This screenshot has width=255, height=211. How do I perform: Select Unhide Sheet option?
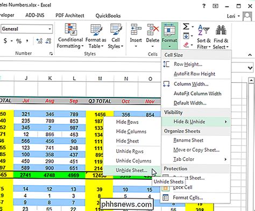[x=131, y=170]
